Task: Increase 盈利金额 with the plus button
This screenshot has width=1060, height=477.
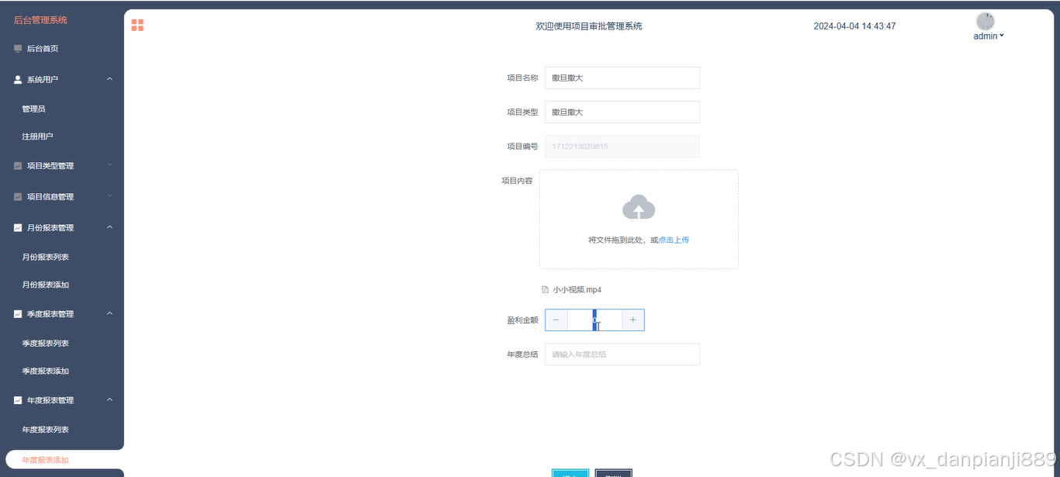Action: [x=633, y=320]
